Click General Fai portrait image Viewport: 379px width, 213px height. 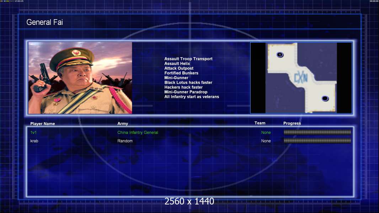pos(80,78)
